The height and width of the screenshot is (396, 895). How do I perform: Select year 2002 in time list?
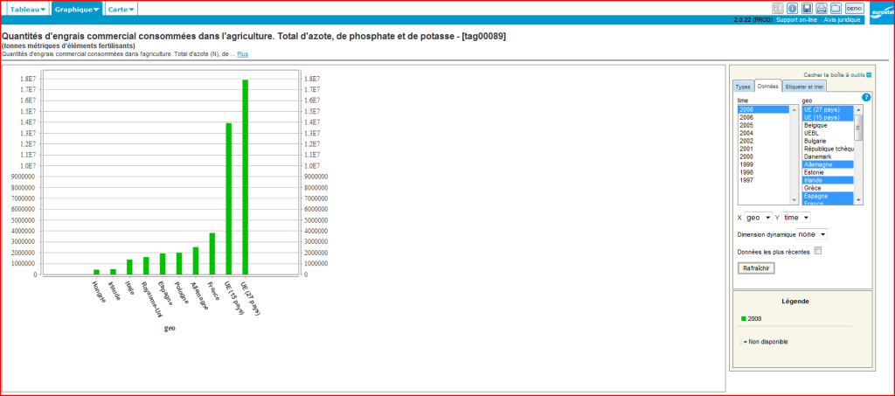764,141
